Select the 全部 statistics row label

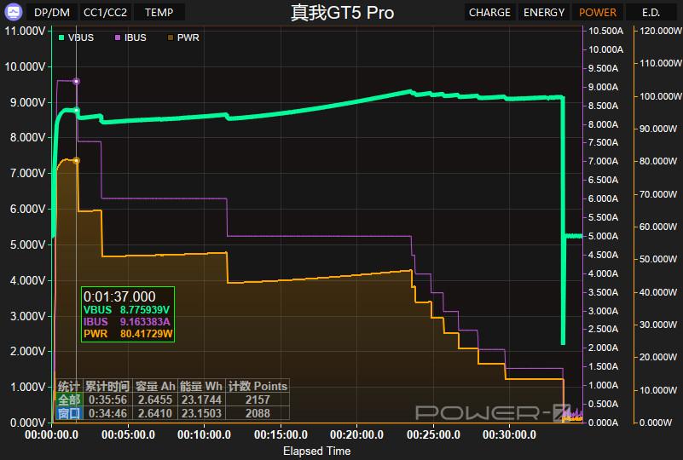[x=69, y=400]
